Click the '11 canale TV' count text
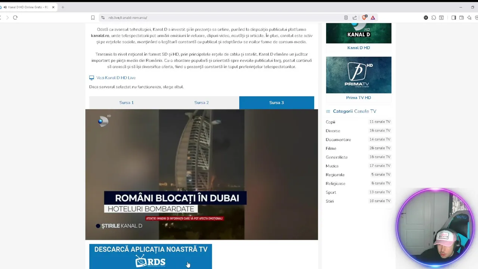Image resolution: width=478 pixels, height=269 pixels. tap(380, 122)
